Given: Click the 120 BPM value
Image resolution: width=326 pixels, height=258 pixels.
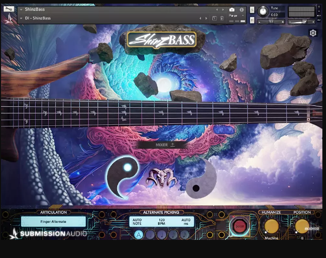Looking at the screenshot, I should coord(162,222).
